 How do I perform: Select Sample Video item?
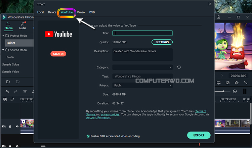point(11,71)
